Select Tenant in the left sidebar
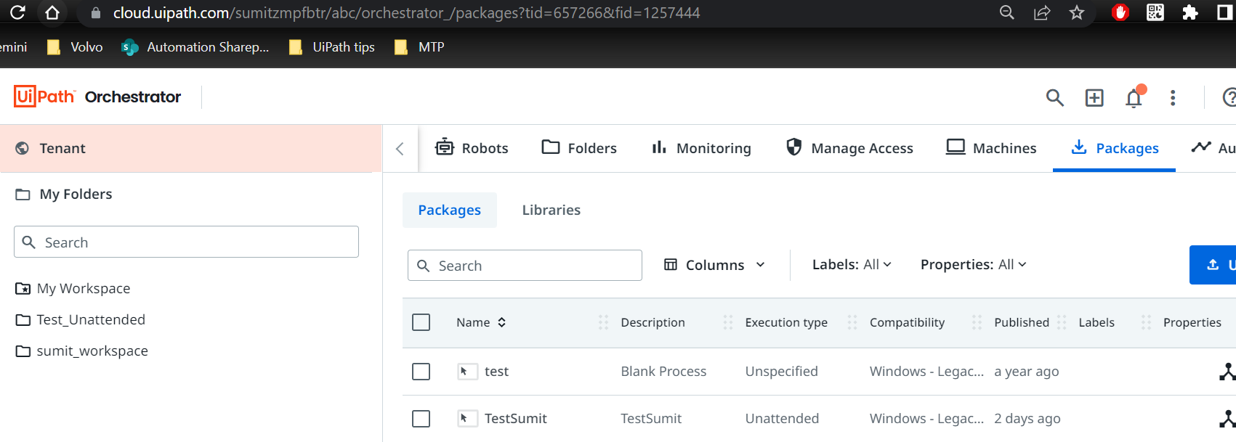The height and width of the screenshot is (442, 1236). click(62, 149)
